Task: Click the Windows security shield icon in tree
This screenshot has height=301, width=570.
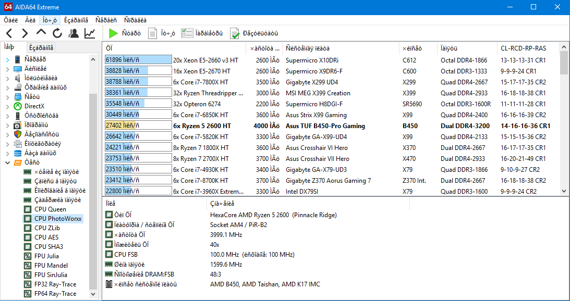Action: (x=18, y=134)
